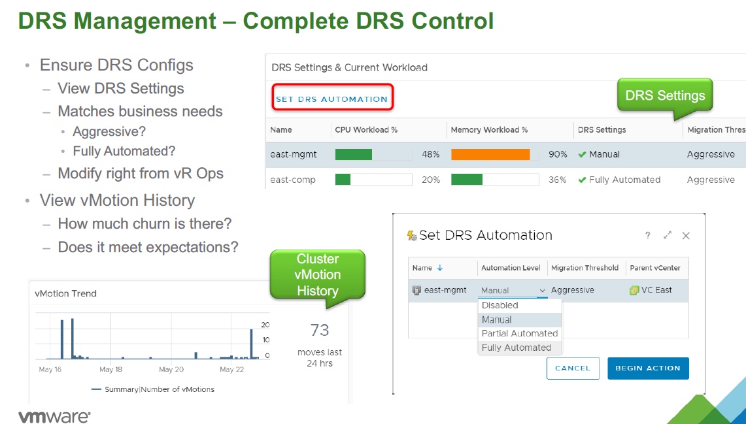Screen dimensions: 746x424
Task: Expand the Set DRS Automation dialog
Action: 668,236
